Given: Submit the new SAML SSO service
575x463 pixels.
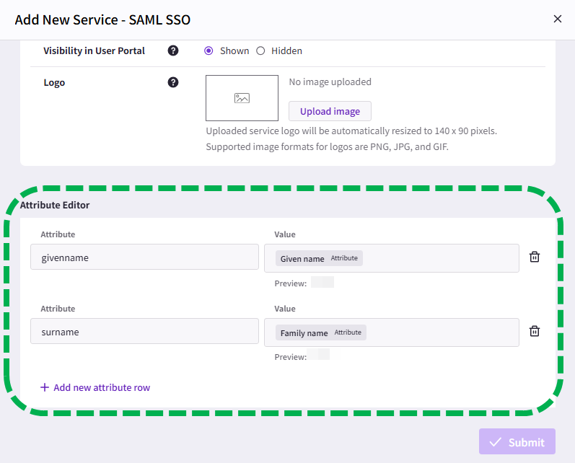Looking at the screenshot, I should click(x=517, y=442).
